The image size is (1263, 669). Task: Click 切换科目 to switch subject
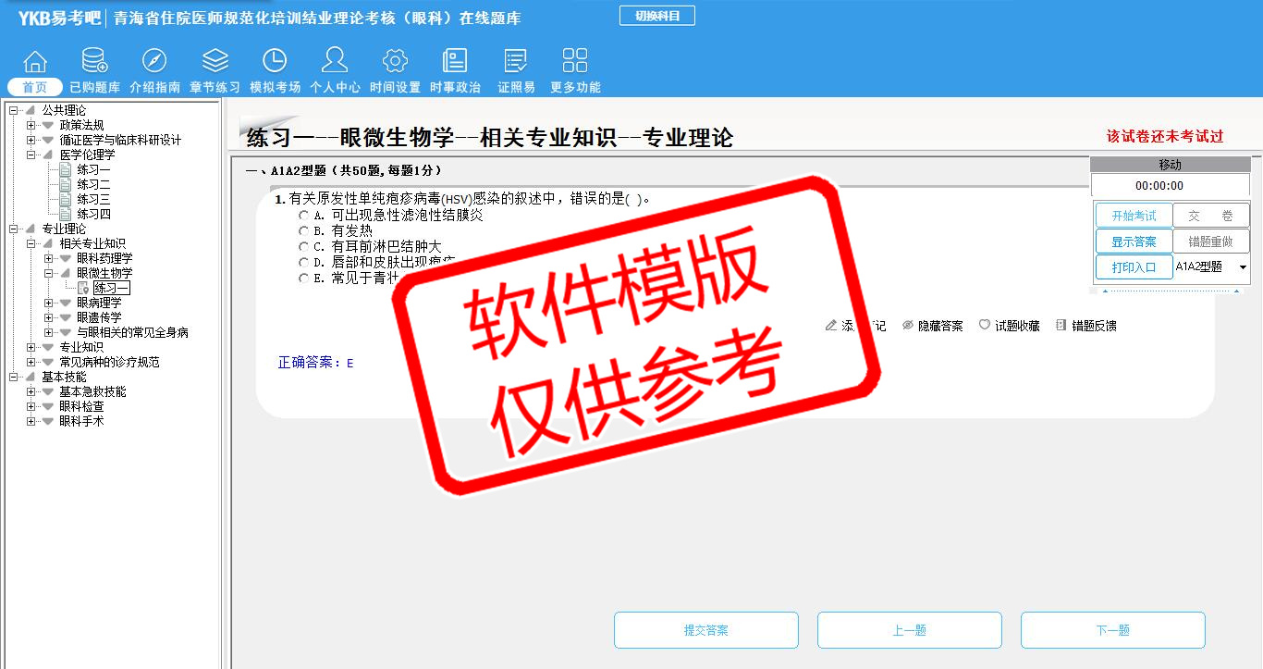coord(656,16)
